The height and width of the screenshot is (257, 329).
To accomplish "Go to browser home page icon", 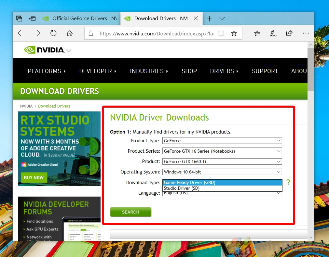I will (70, 33).
